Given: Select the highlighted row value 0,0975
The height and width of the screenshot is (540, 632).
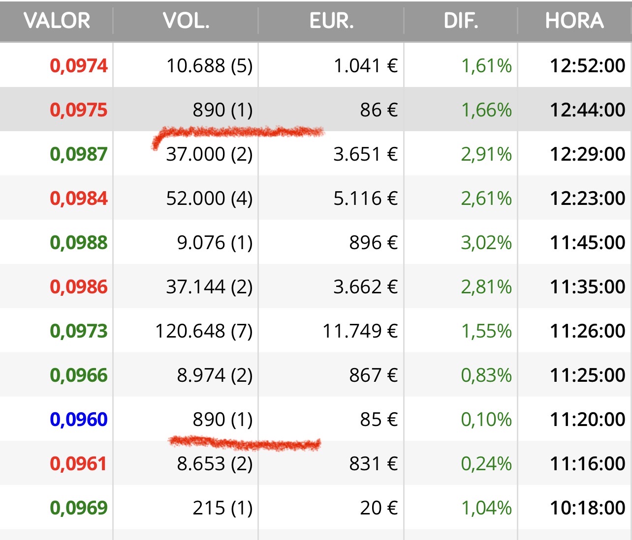Looking at the screenshot, I should [79, 110].
